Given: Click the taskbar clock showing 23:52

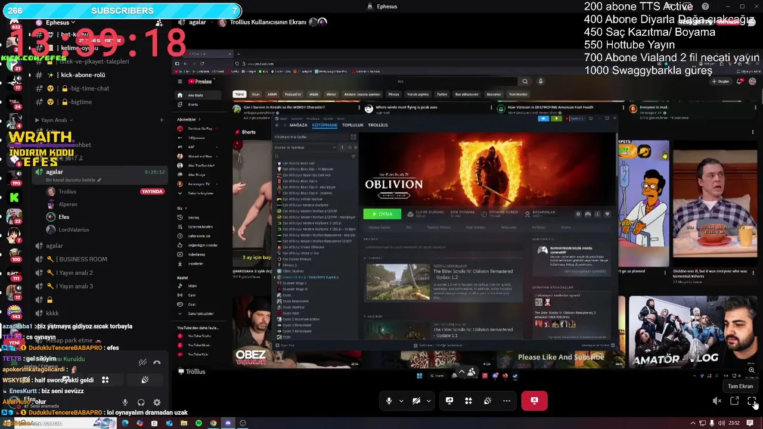Looking at the screenshot, I should (734, 423).
